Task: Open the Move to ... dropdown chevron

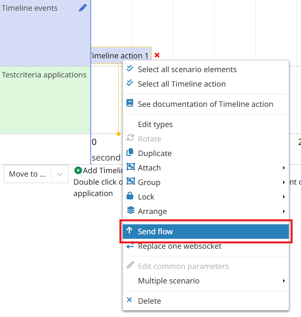Action: [x=60, y=174]
